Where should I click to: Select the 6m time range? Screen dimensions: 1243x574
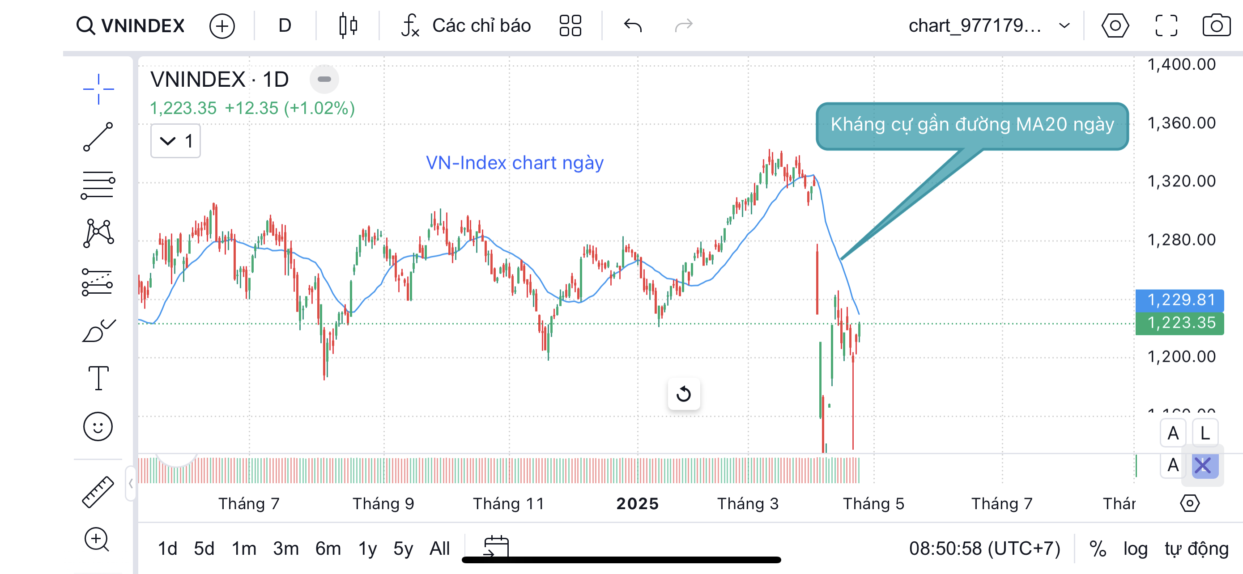[x=328, y=549]
